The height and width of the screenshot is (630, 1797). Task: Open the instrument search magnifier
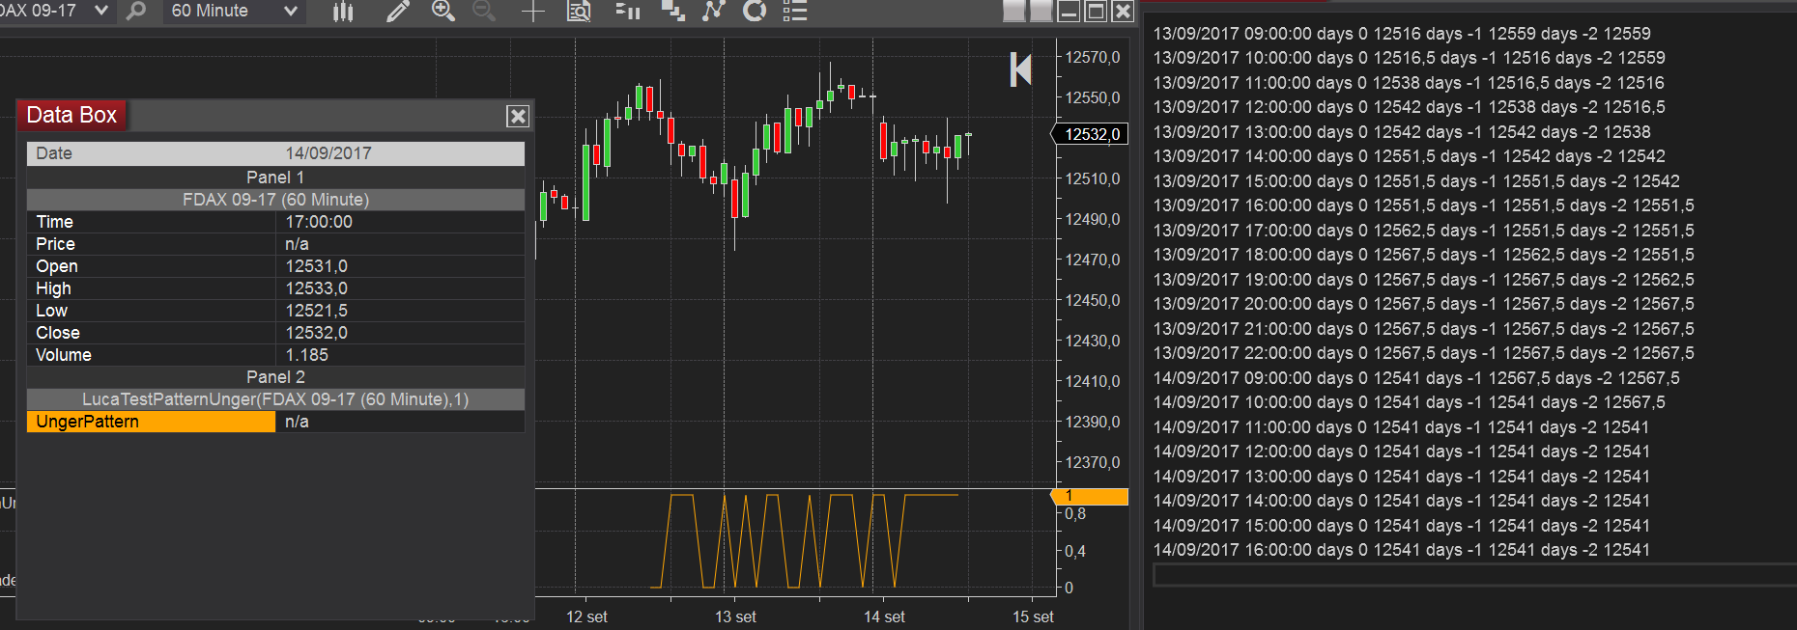(x=136, y=11)
